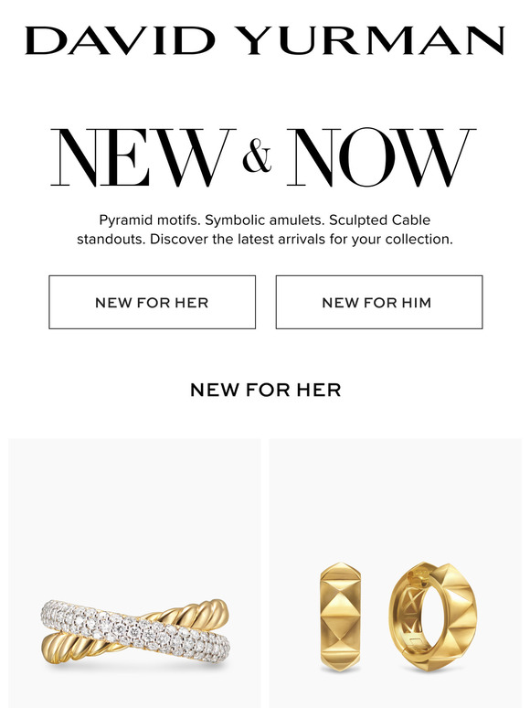Click the word NEW in the headline
The height and width of the screenshot is (708, 530).
[x=143, y=157]
